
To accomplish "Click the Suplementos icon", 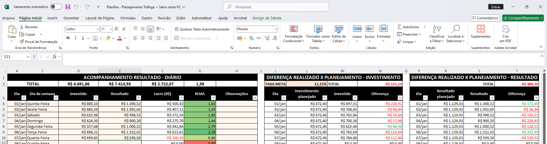I will click(x=481, y=29).
